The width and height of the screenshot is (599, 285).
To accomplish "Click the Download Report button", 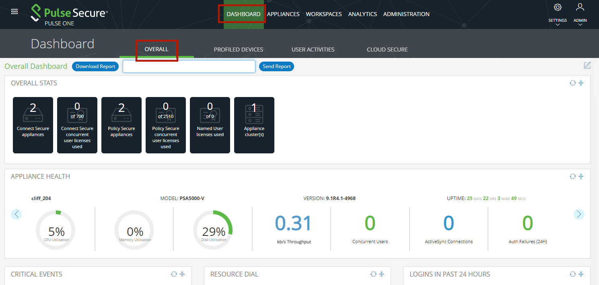I will (x=95, y=66).
